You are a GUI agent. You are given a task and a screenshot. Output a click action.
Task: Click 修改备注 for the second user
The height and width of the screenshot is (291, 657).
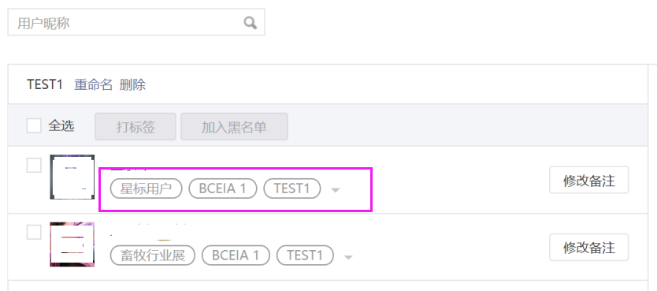point(588,248)
